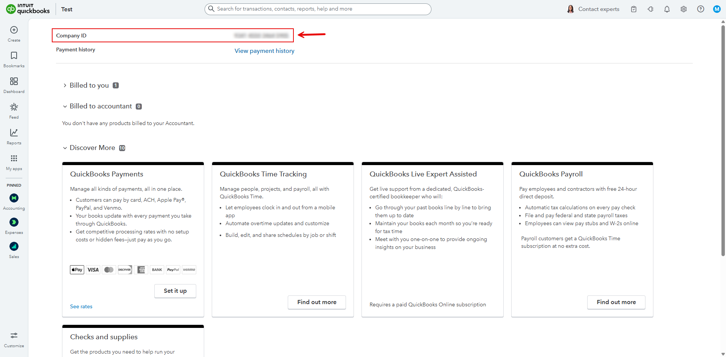Image resolution: width=726 pixels, height=357 pixels.
Task: Open the Settings gear menu
Action: pyautogui.click(x=684, y=9)
